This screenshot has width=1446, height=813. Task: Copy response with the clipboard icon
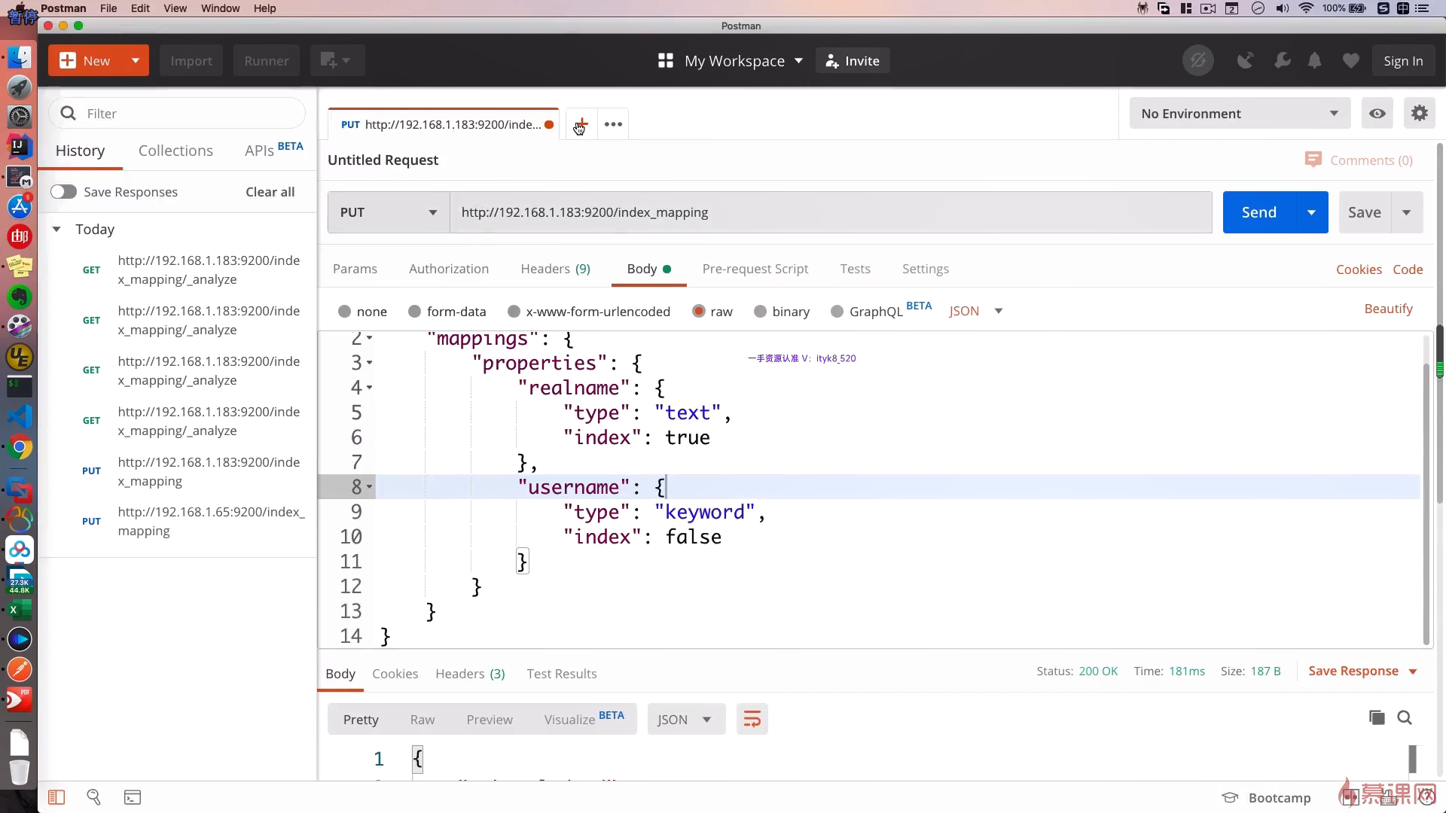pyautogui.click(x=1376, y=717)
